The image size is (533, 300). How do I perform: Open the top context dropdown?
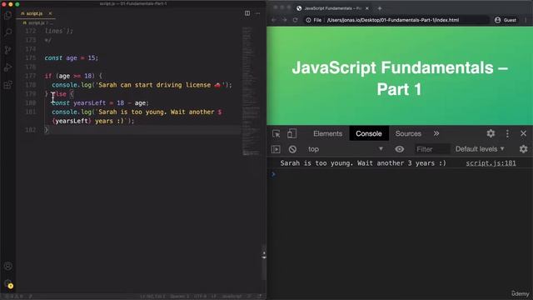point(346,149)
